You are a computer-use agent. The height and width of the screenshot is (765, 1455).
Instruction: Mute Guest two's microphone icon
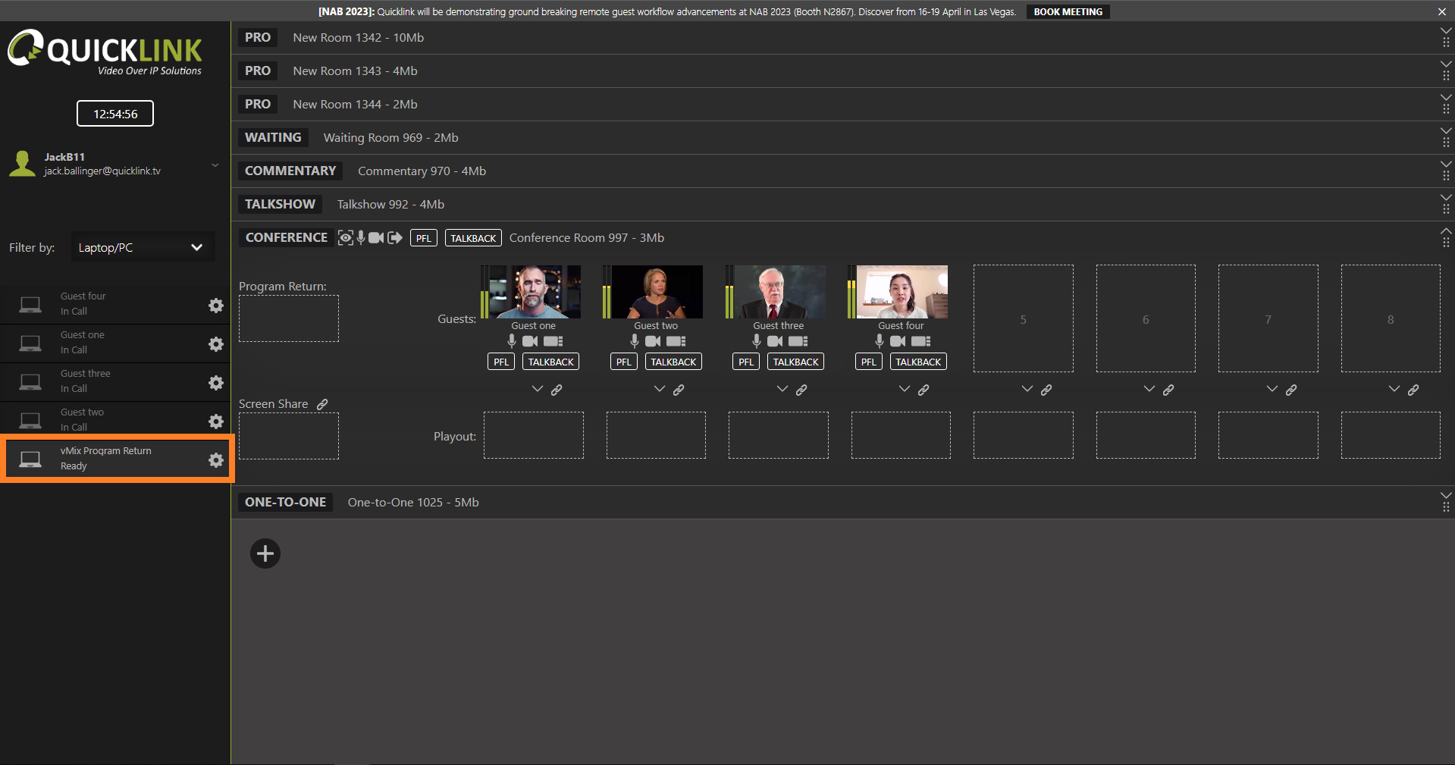635,341
